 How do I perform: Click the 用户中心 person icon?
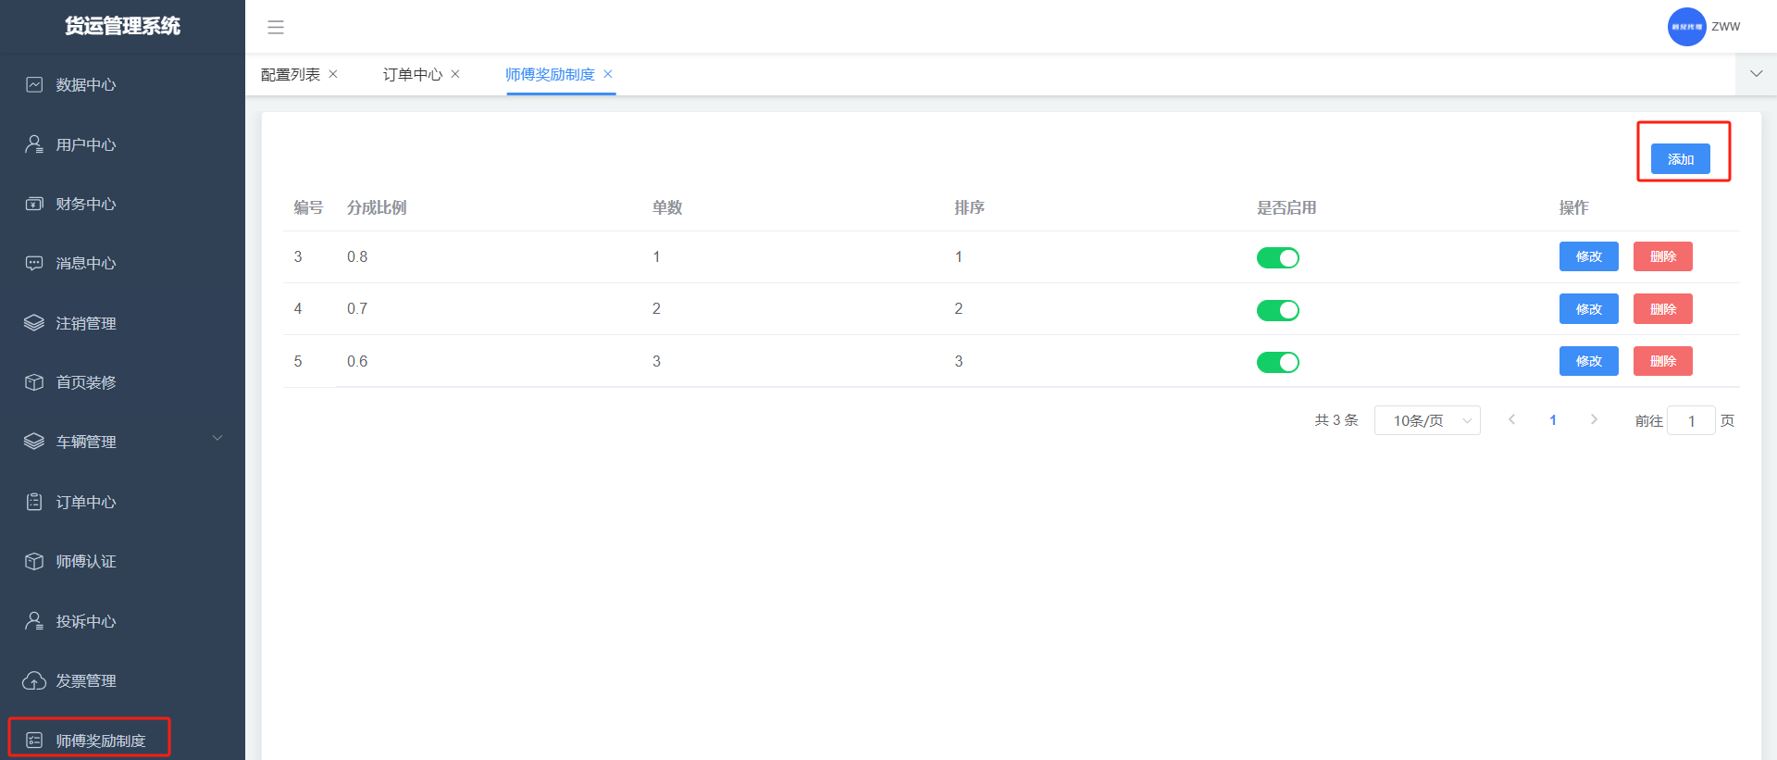(34, 144)
